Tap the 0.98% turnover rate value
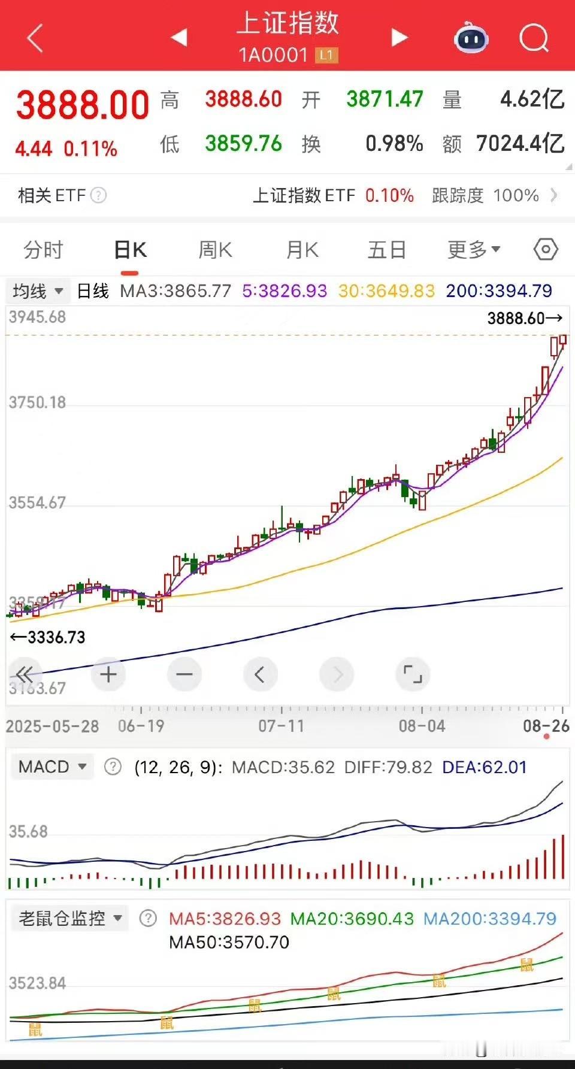Viewport: 575px width, 1069px height. pyautogui.click(x=394, y=144)
